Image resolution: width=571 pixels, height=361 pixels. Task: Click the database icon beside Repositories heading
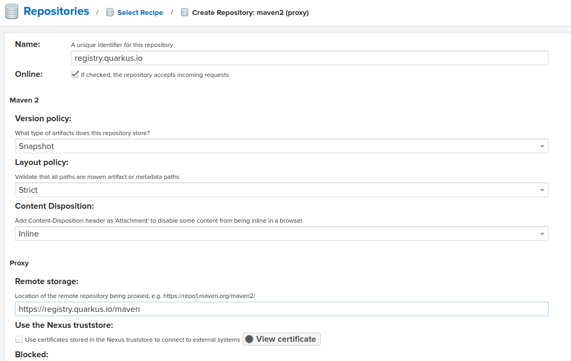(11, 11)
